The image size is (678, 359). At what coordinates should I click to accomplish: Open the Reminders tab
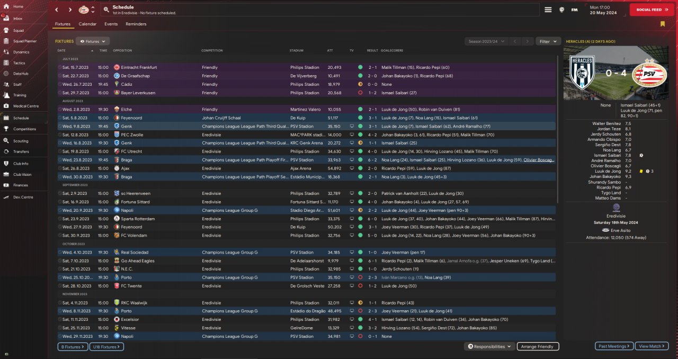(136, 24)
